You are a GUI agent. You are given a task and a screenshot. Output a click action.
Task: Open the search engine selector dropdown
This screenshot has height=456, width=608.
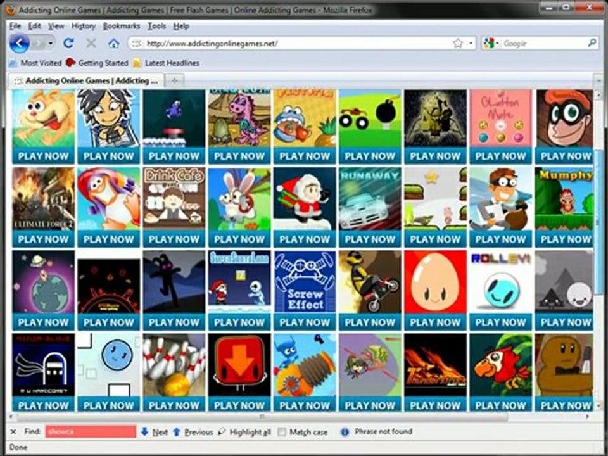tap(491, 43)
